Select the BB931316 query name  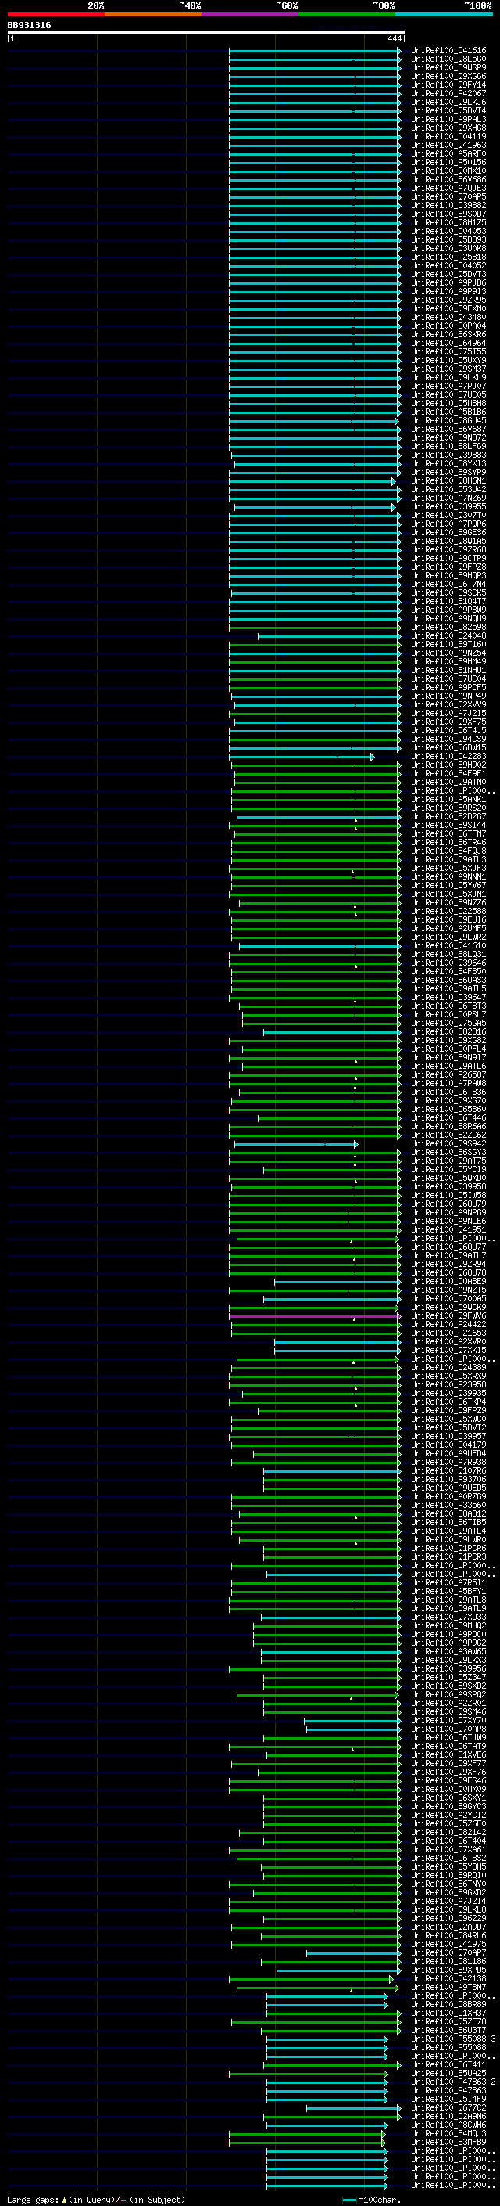coord(29,25)
